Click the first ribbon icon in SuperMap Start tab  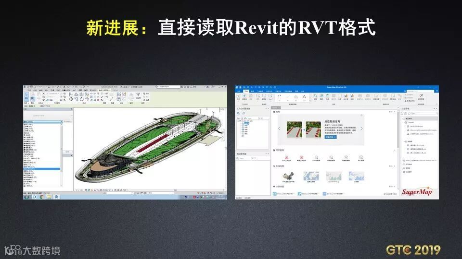pyautogui.click(x=238, y=96)
